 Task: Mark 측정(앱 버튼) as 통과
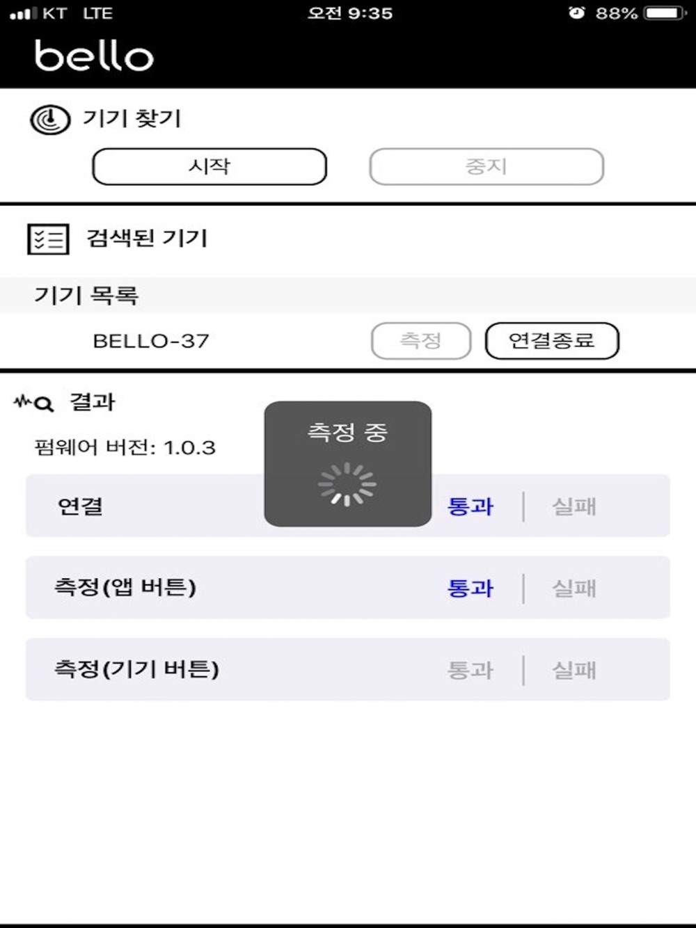pos(470,589)
